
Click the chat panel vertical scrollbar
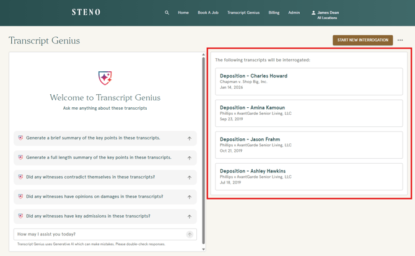[203, 149]
